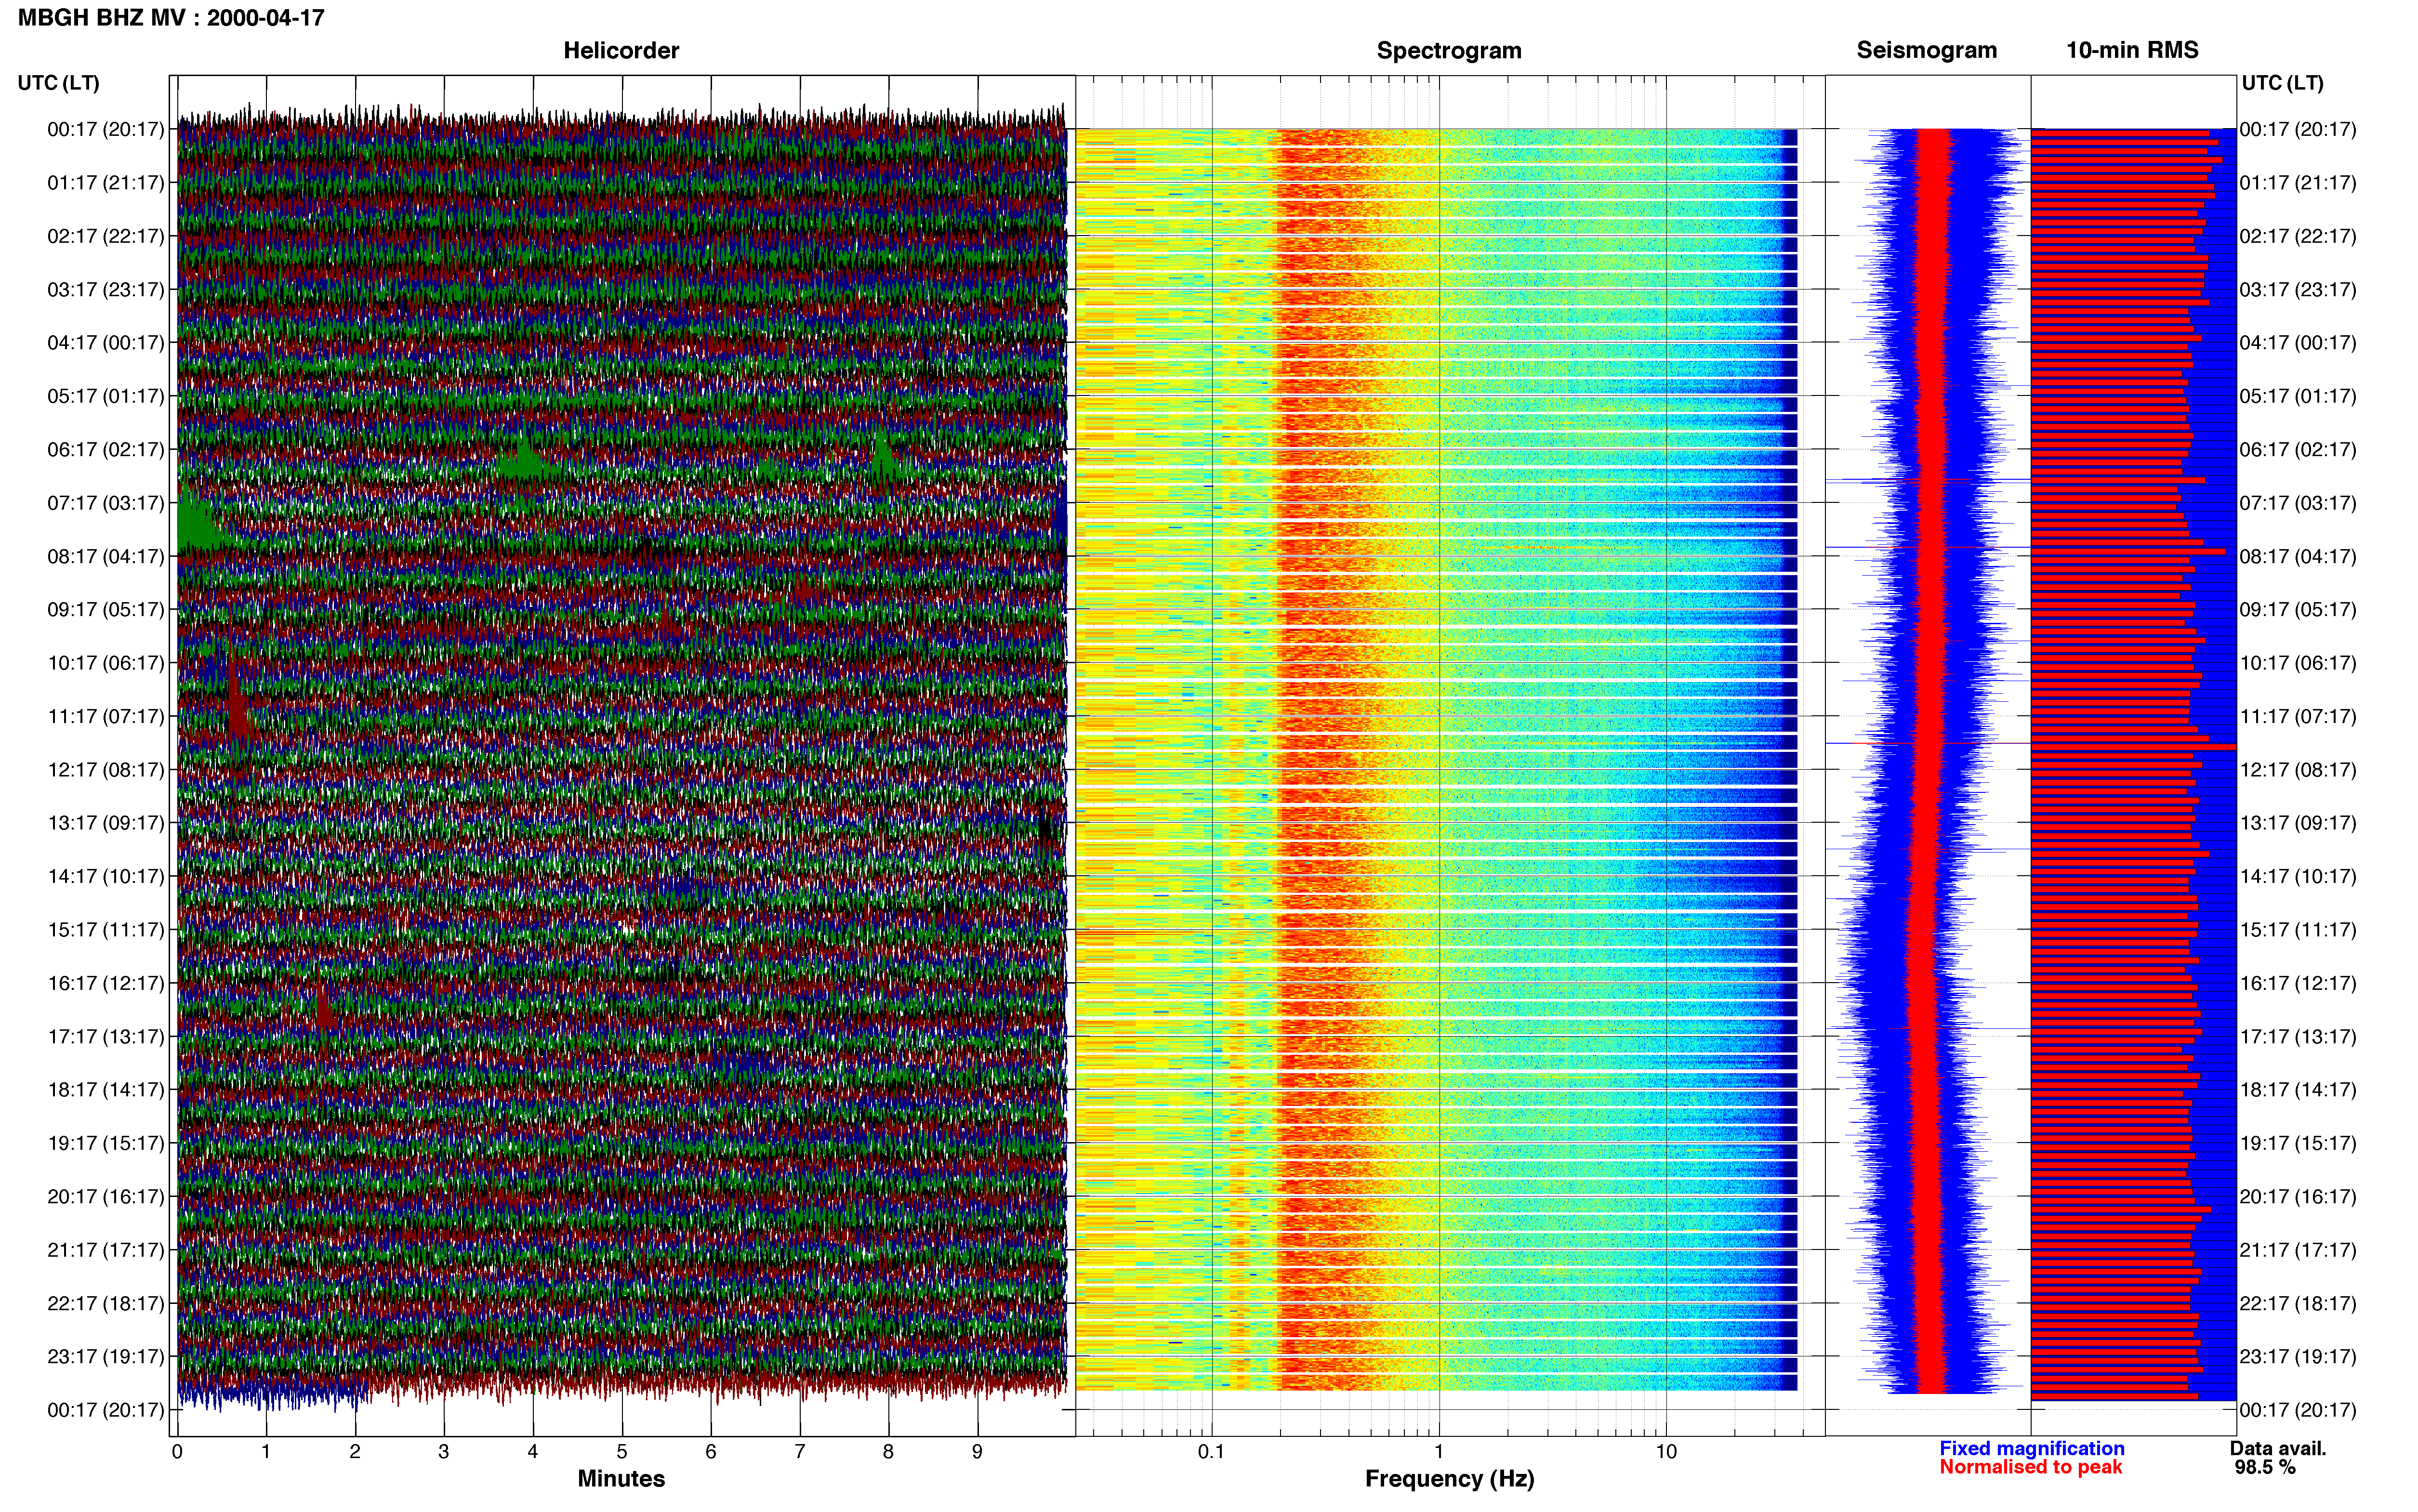Click the 'Fixed magnification' legend text
The image size is (2418, 1512).
click(2032, 1448)
